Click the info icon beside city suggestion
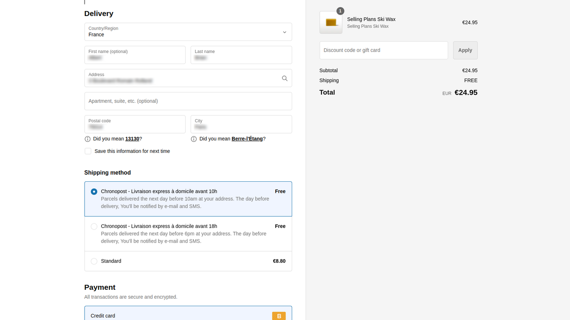The width and height of the screenshot is (570, 320). (194, 139)
